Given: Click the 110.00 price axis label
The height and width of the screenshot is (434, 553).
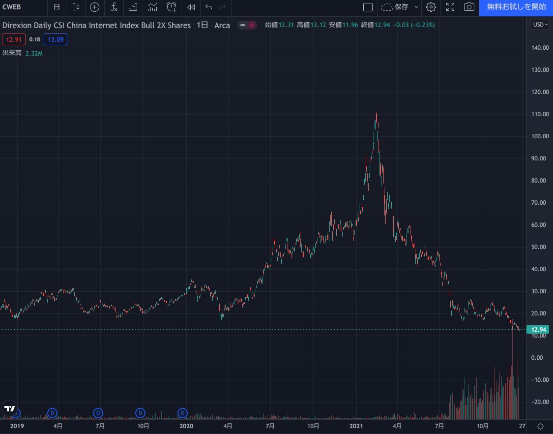Looking at the screenshot, I should [x=540, y=114].
